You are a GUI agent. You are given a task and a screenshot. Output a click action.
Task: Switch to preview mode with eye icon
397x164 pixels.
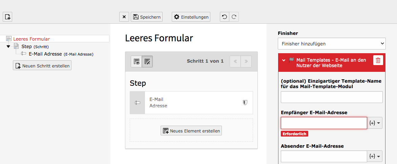[x=137, y=61]
